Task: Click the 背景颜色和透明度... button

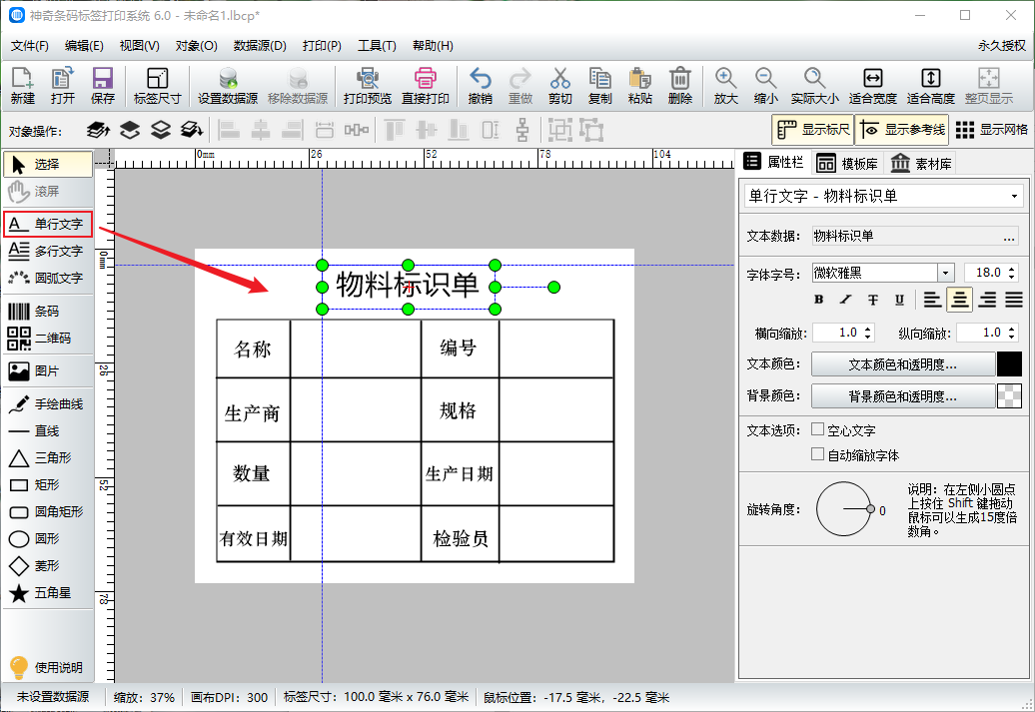Action: point(903,395)
